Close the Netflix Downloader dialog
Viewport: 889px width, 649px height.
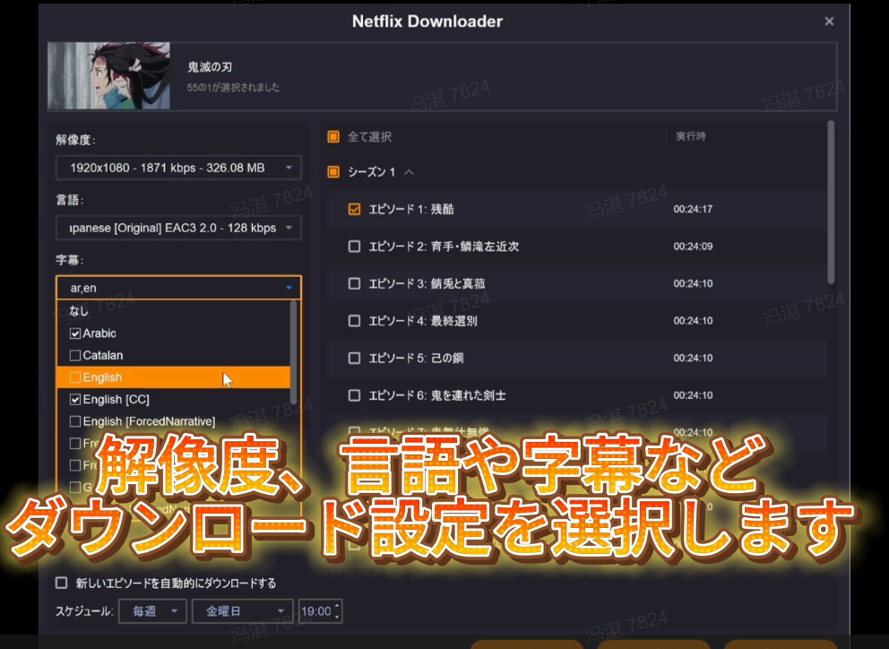829,22
